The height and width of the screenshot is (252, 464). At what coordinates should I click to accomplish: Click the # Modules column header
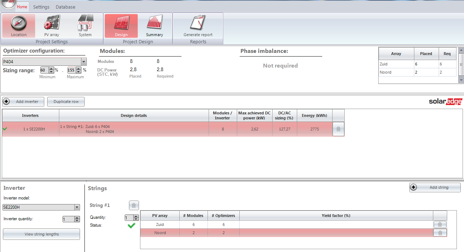[x=193, y=216]
